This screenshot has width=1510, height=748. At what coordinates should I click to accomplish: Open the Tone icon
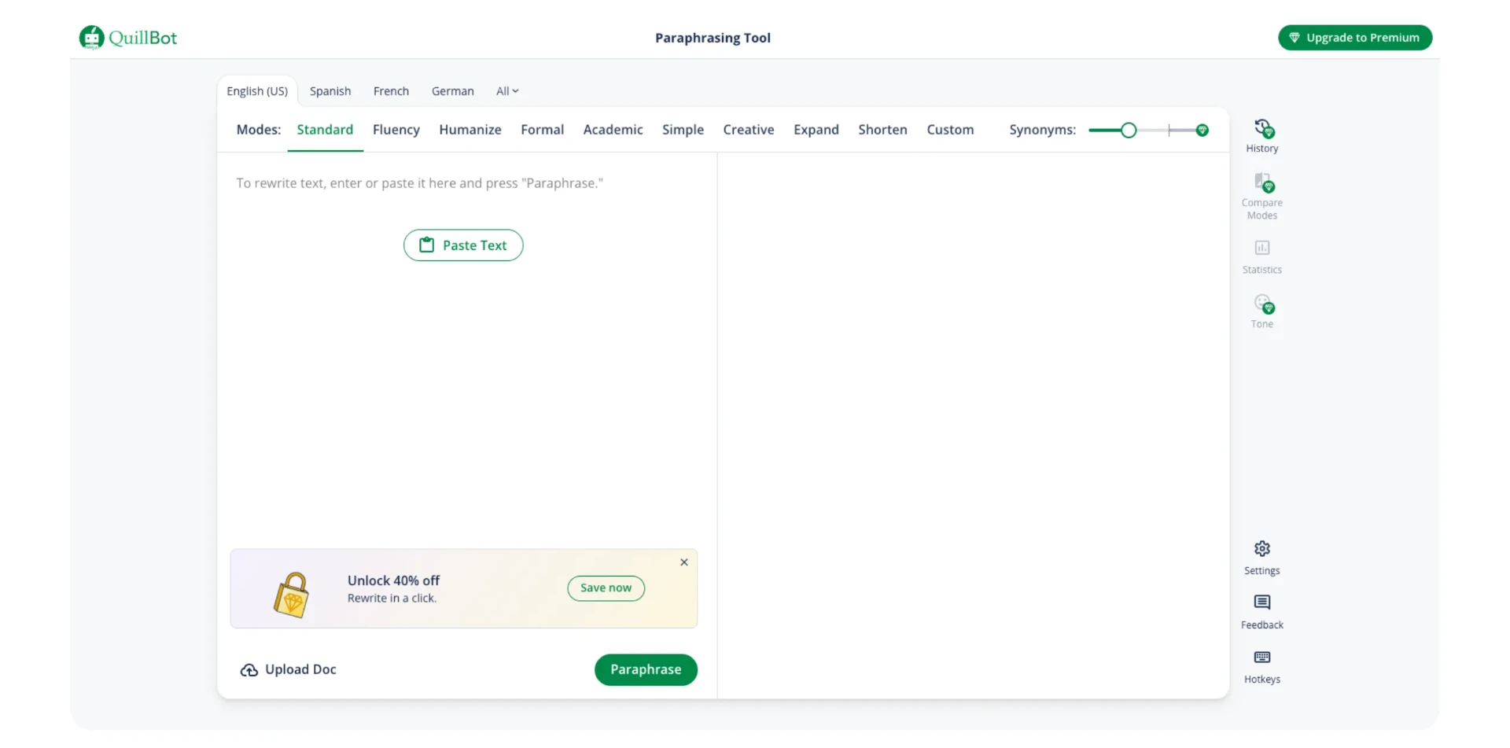1263,304
